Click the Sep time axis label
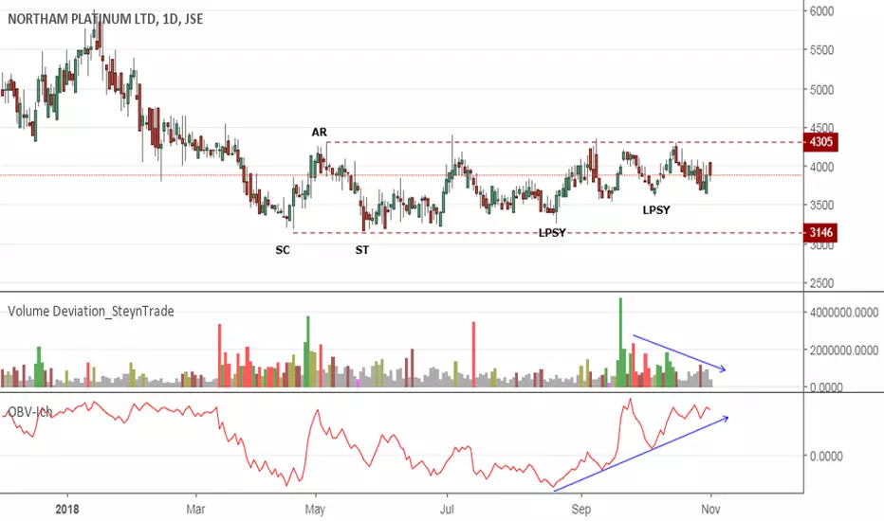 (x=580, y=510)
